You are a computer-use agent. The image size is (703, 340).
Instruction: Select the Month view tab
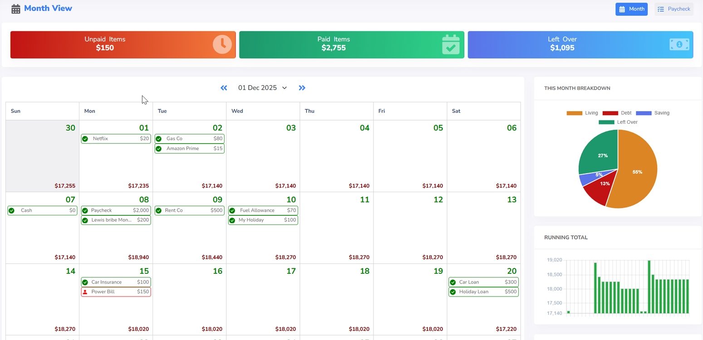click(x=631, y=9)
